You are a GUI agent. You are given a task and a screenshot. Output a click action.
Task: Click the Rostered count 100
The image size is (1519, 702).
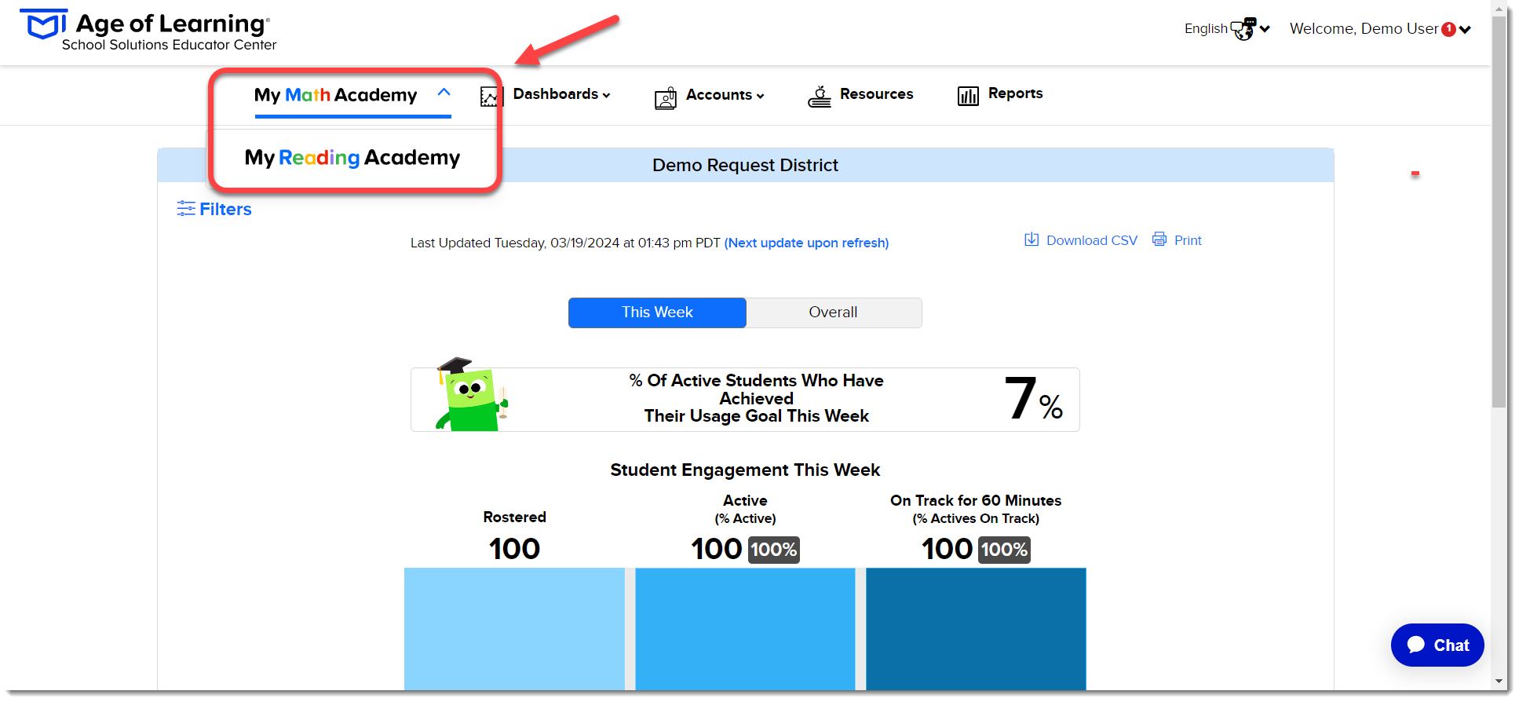point(514,549)
